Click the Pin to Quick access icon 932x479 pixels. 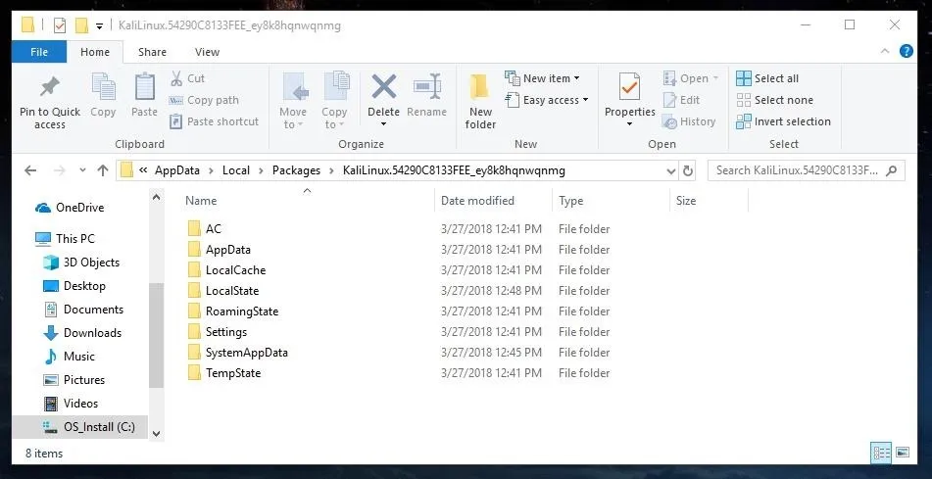[x=50, y=88]
